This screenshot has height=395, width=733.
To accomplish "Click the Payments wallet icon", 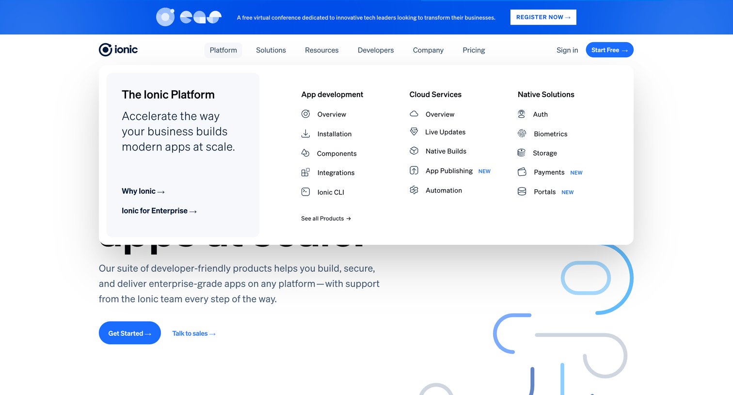I will coord(522,172).
